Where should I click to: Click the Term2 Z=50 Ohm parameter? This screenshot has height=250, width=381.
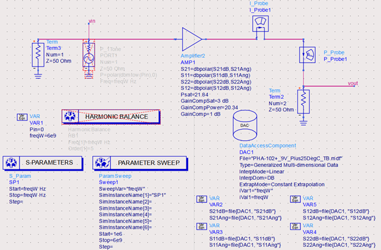click(x=281, y=110)
